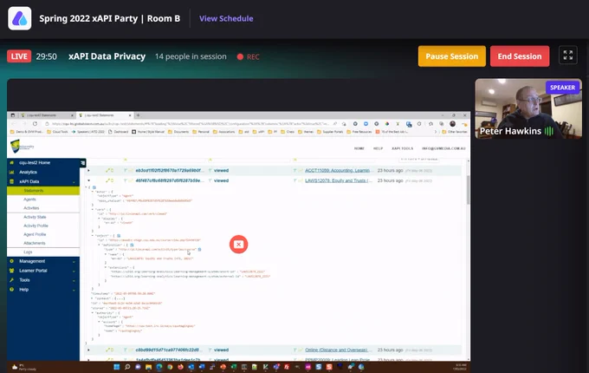Click the copy icon beside the JSON root brace
The width and height of the screenshot is (589, 373).
pyautogui.click(x=94, y=186)
